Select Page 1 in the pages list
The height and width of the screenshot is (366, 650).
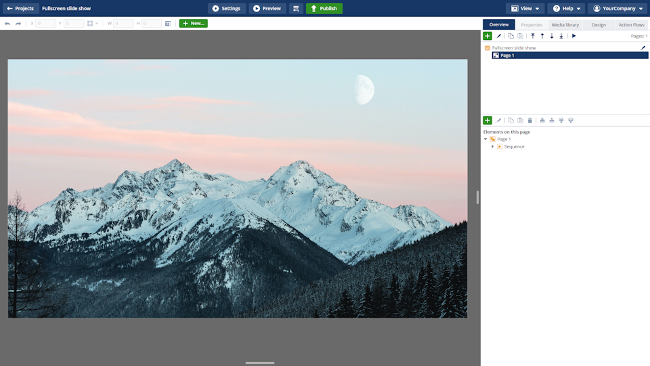pos(507,56)
